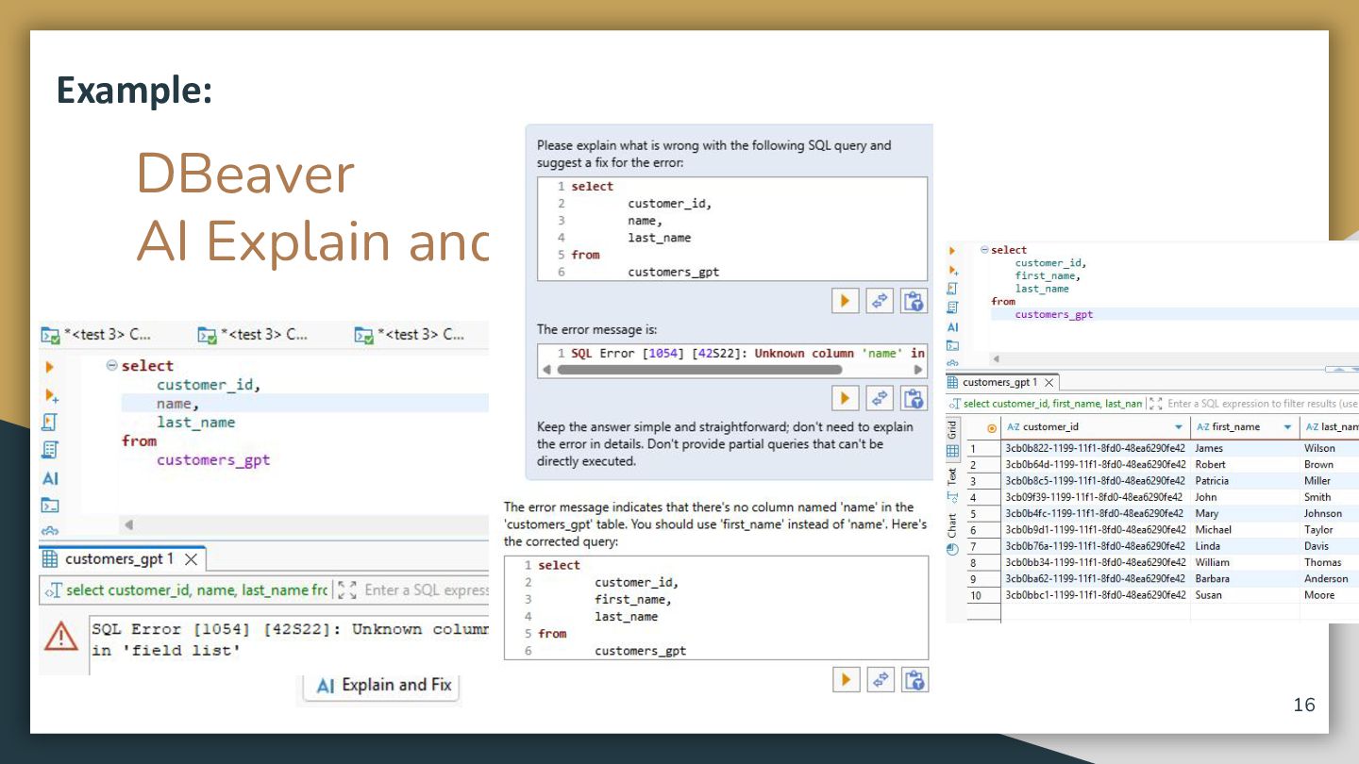Open AI assistant icon in failing-query editor sidebar
The width and height of the screenshot is (1359, 764).
point(51,478)
